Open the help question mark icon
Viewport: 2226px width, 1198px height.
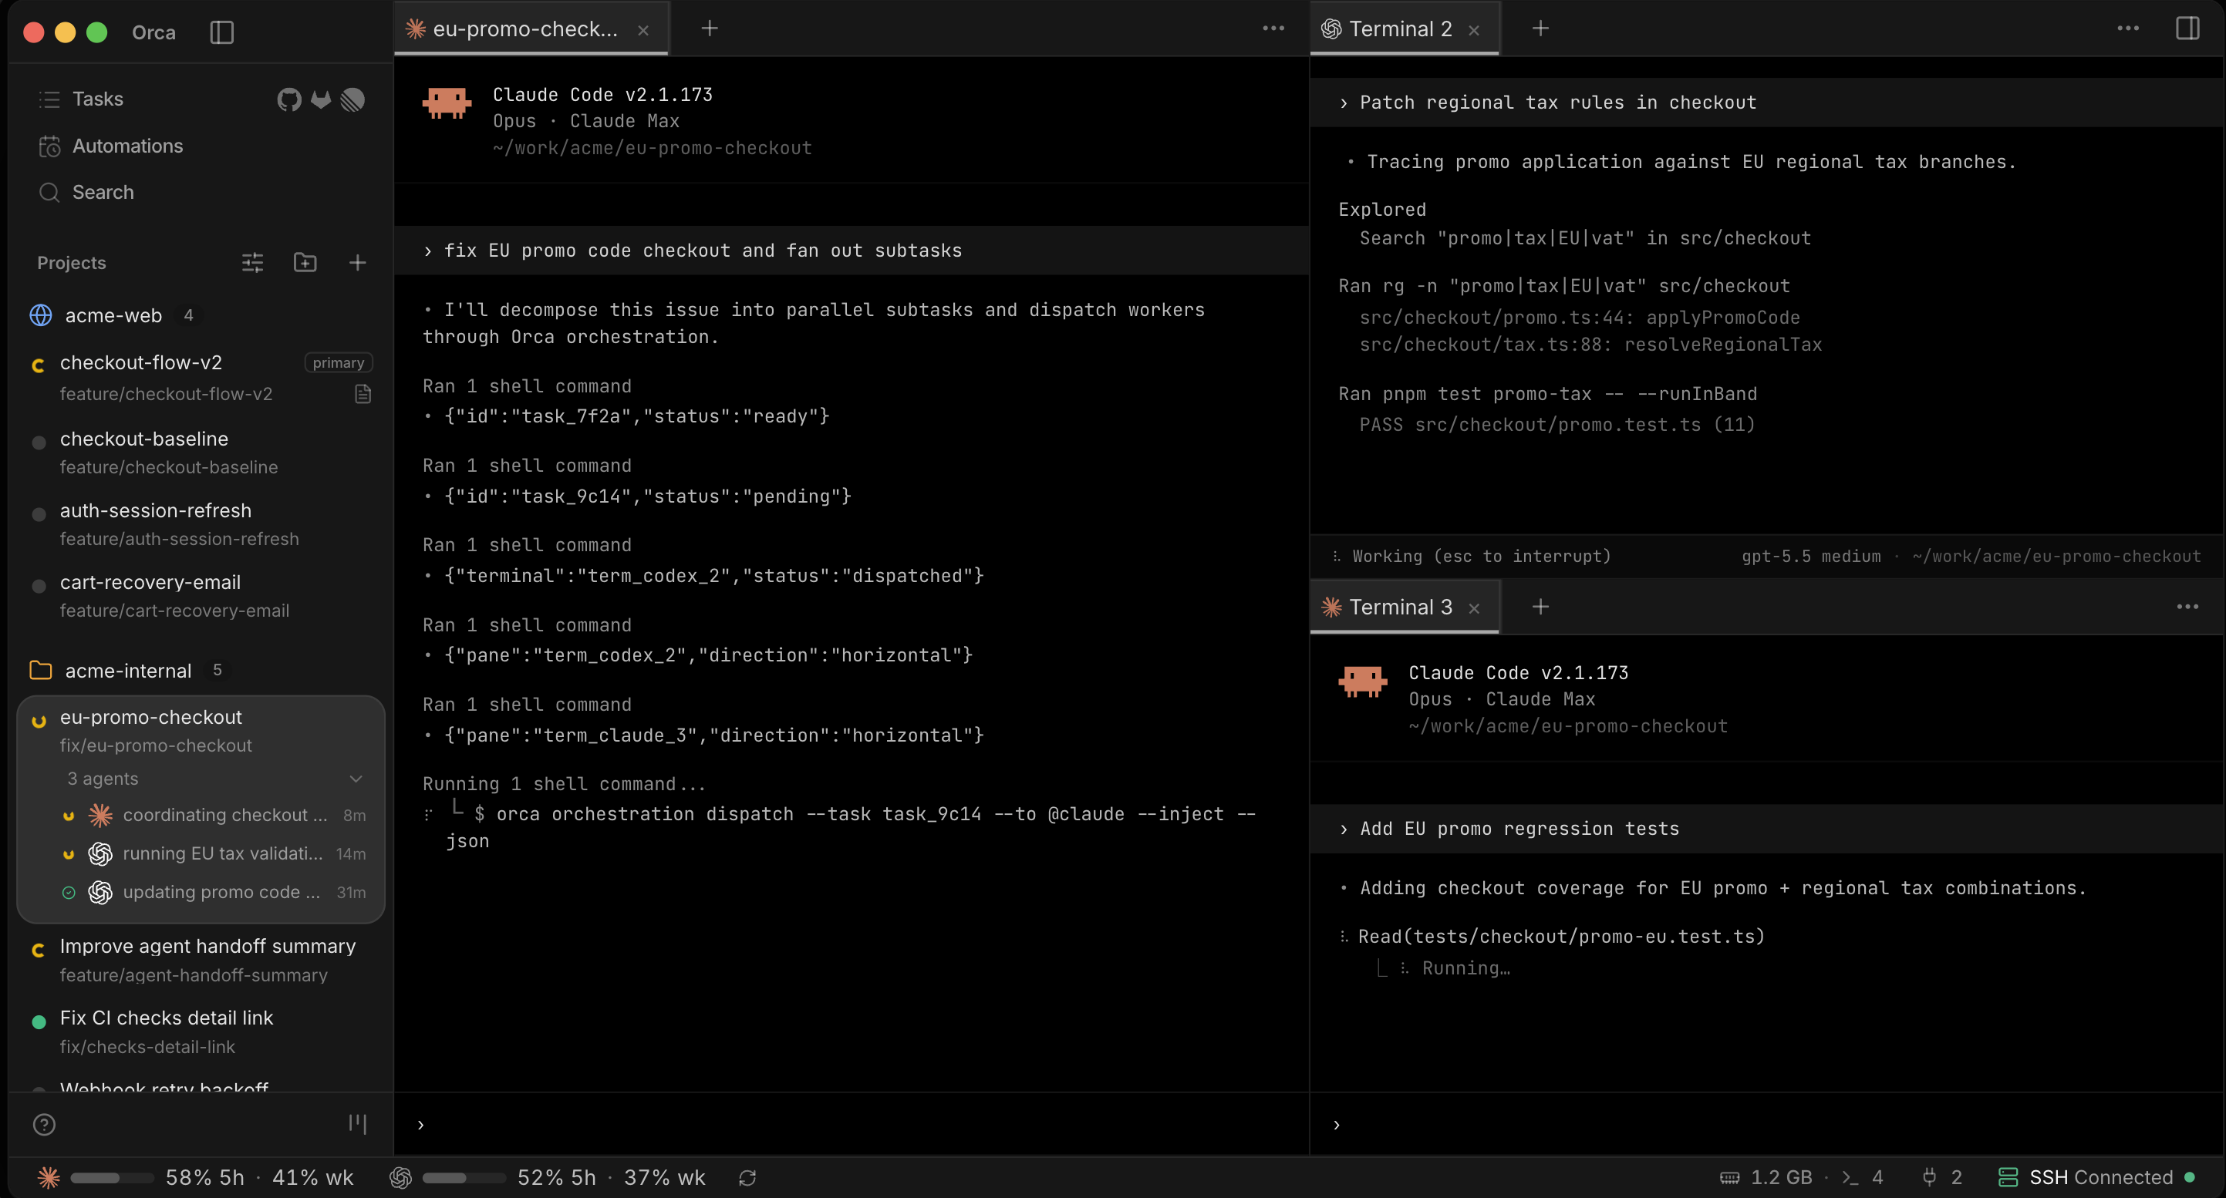point(44,1124)
